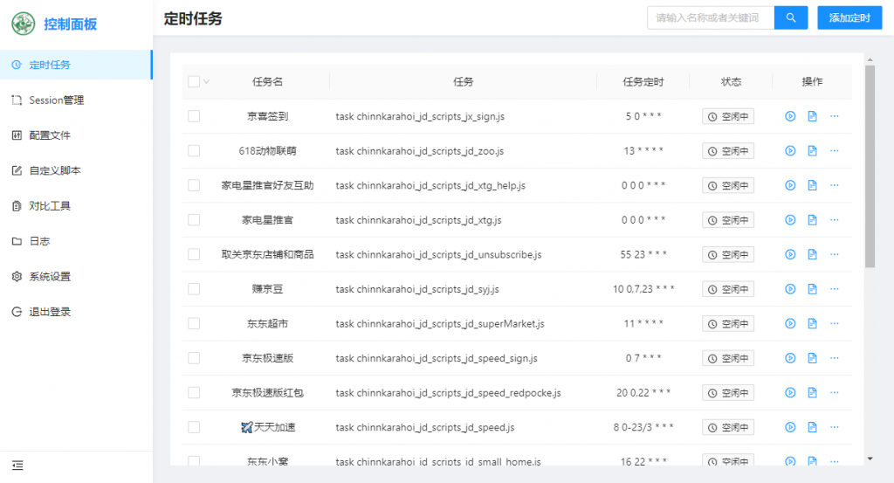The image size is (894, 483).
Task: Toggle the select-all checkbox in table header
Action: (x=194, y=82)
